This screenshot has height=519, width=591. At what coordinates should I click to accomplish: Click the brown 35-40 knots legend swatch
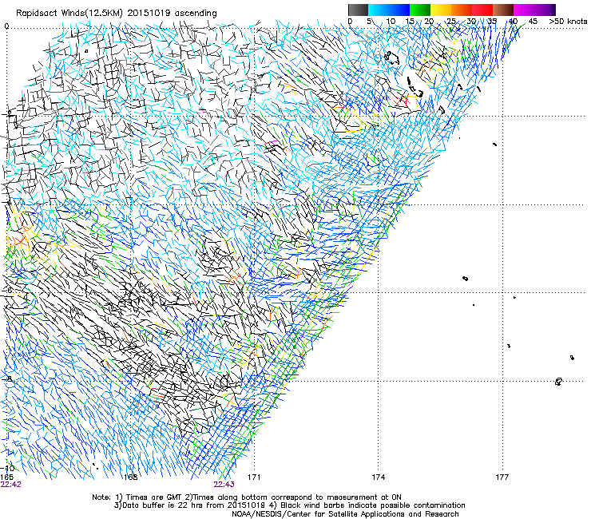click(x=503, y=10)
